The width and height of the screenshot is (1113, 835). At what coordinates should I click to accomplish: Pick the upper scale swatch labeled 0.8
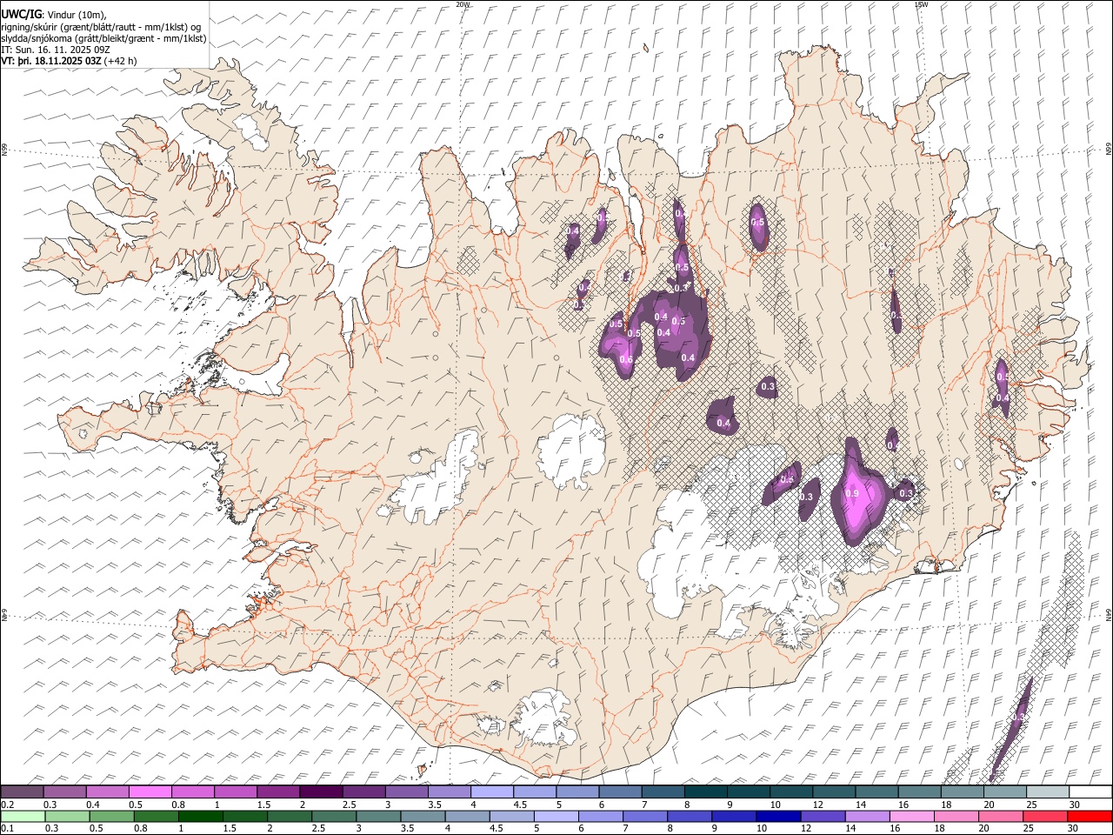pyautogui.click(x=193, y=792)
